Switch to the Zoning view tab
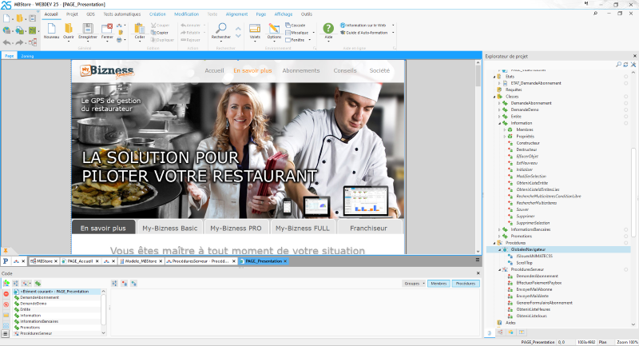 pos(27,56)
